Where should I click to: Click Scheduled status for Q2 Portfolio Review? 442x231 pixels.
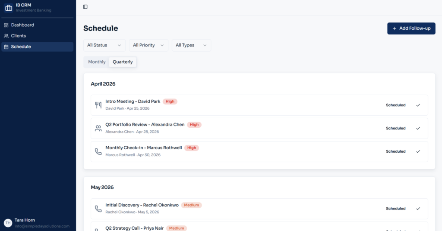tap(395, 128)
